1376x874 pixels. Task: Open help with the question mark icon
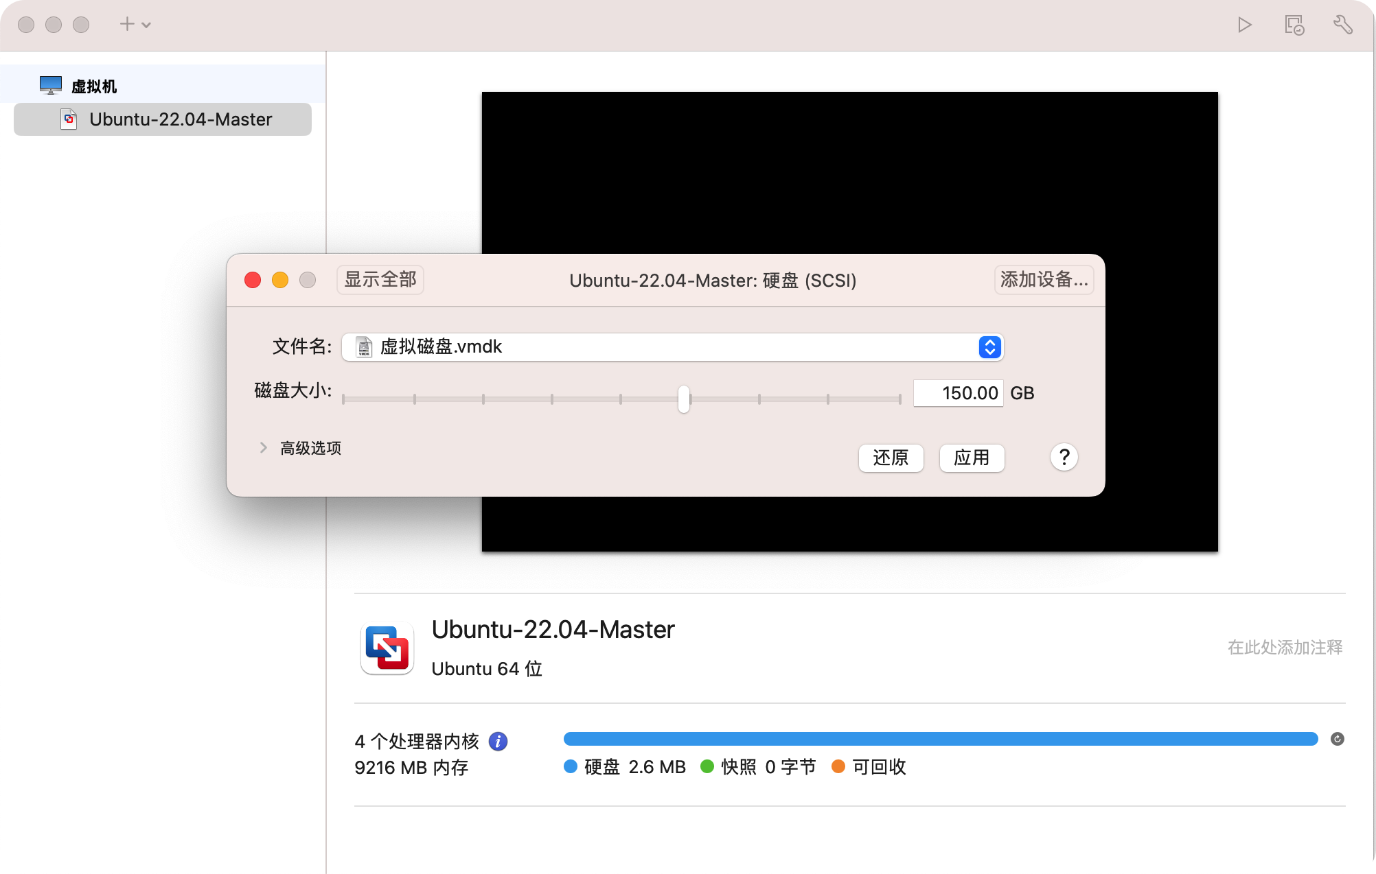coord(1064,457)
